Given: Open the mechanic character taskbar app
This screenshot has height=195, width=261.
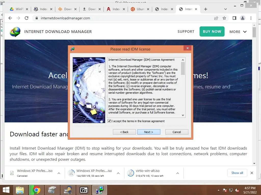Looking at the screenshot, I should point(68,190).
